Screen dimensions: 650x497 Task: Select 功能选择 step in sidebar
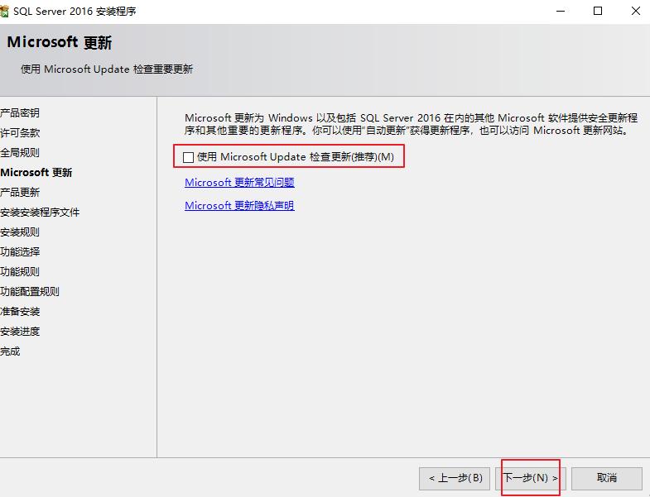click(20, 252)
